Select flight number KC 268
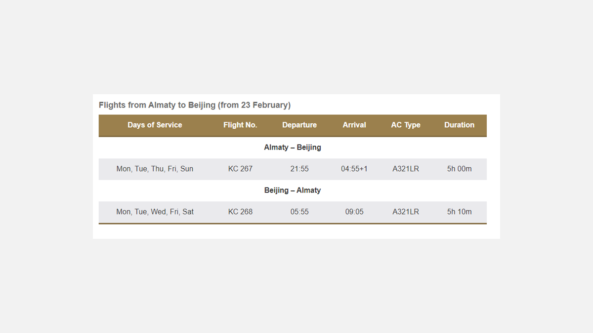This screenshot has height=333, width=593. point(240,212)
